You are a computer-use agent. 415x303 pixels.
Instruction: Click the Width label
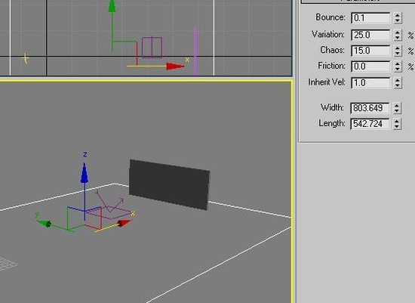pos(332,107)
